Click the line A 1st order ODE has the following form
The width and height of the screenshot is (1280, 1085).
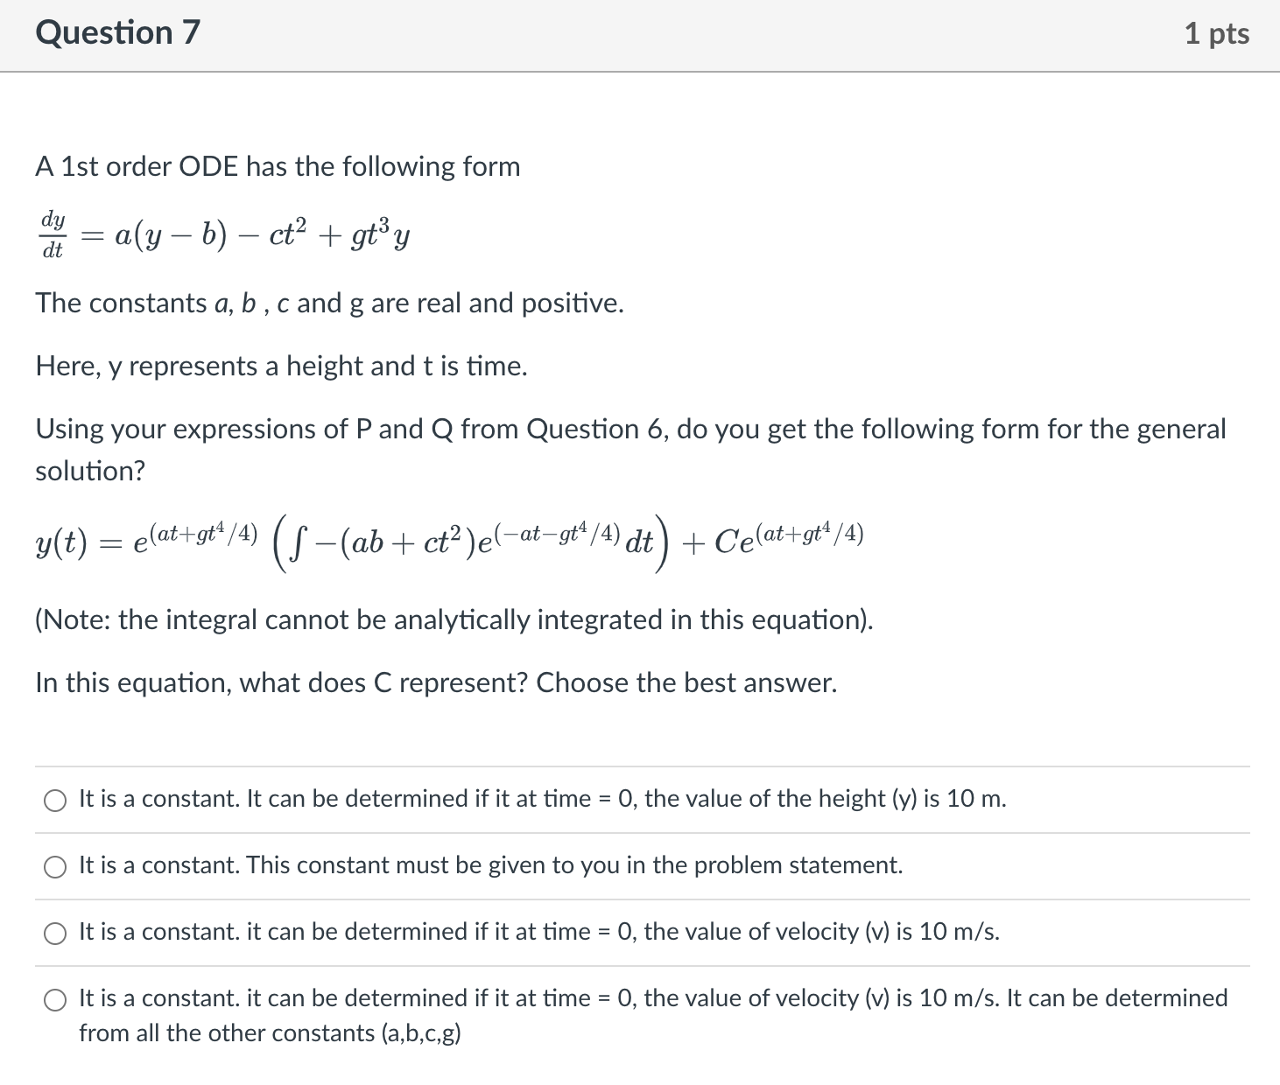[278, 166]
